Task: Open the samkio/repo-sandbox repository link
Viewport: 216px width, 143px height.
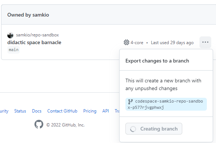Action: 37,35
